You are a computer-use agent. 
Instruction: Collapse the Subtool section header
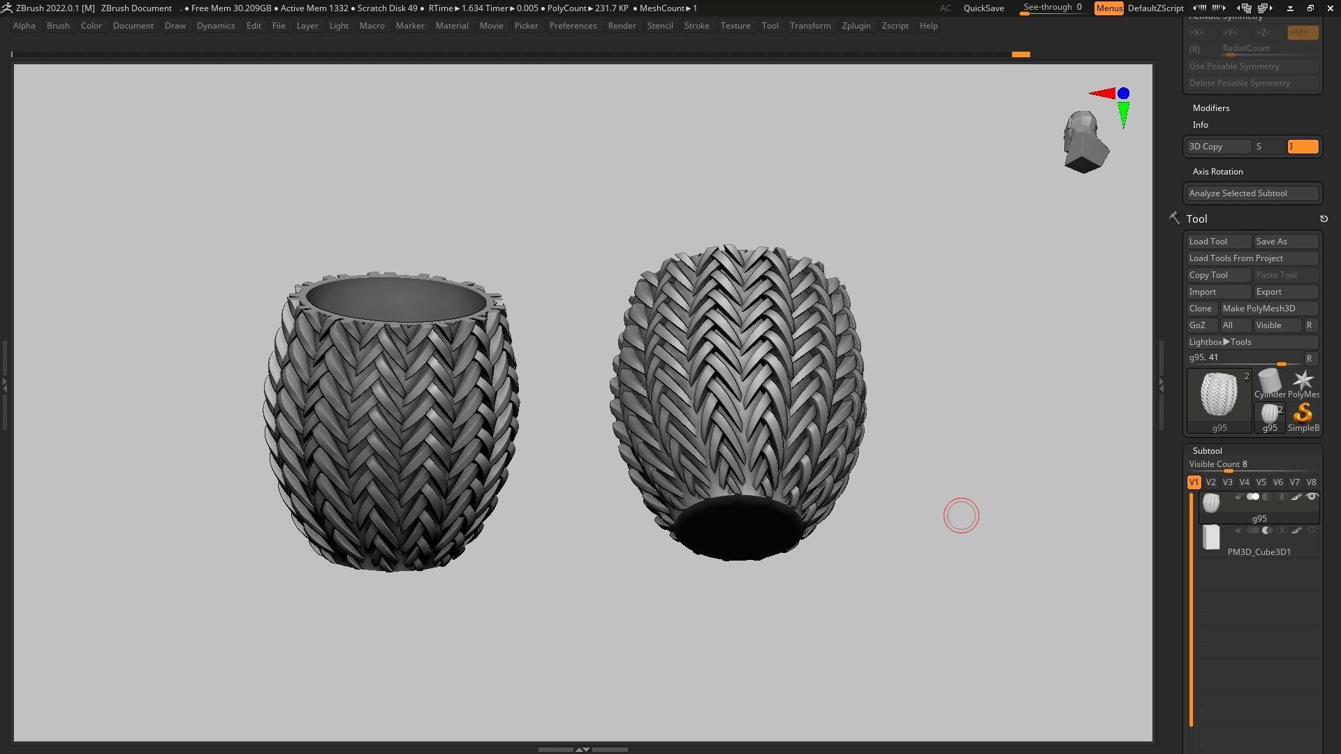tap(1207, 451)
